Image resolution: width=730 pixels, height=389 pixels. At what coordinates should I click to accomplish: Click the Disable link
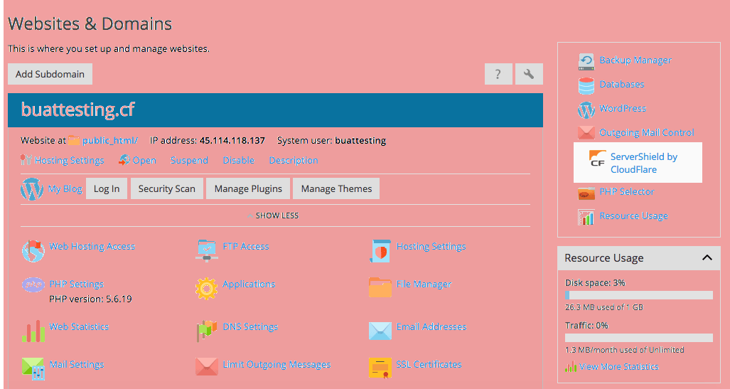(238, 160)
